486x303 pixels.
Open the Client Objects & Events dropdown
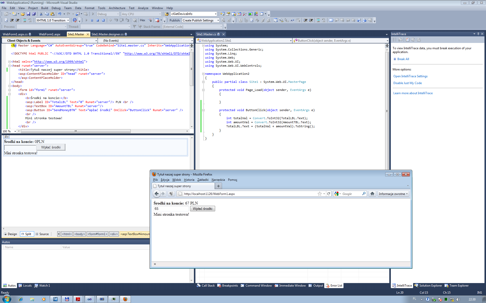click(50, 41)
